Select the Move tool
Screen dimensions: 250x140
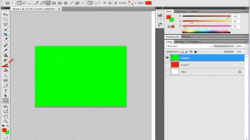click(x=5, y=15)
